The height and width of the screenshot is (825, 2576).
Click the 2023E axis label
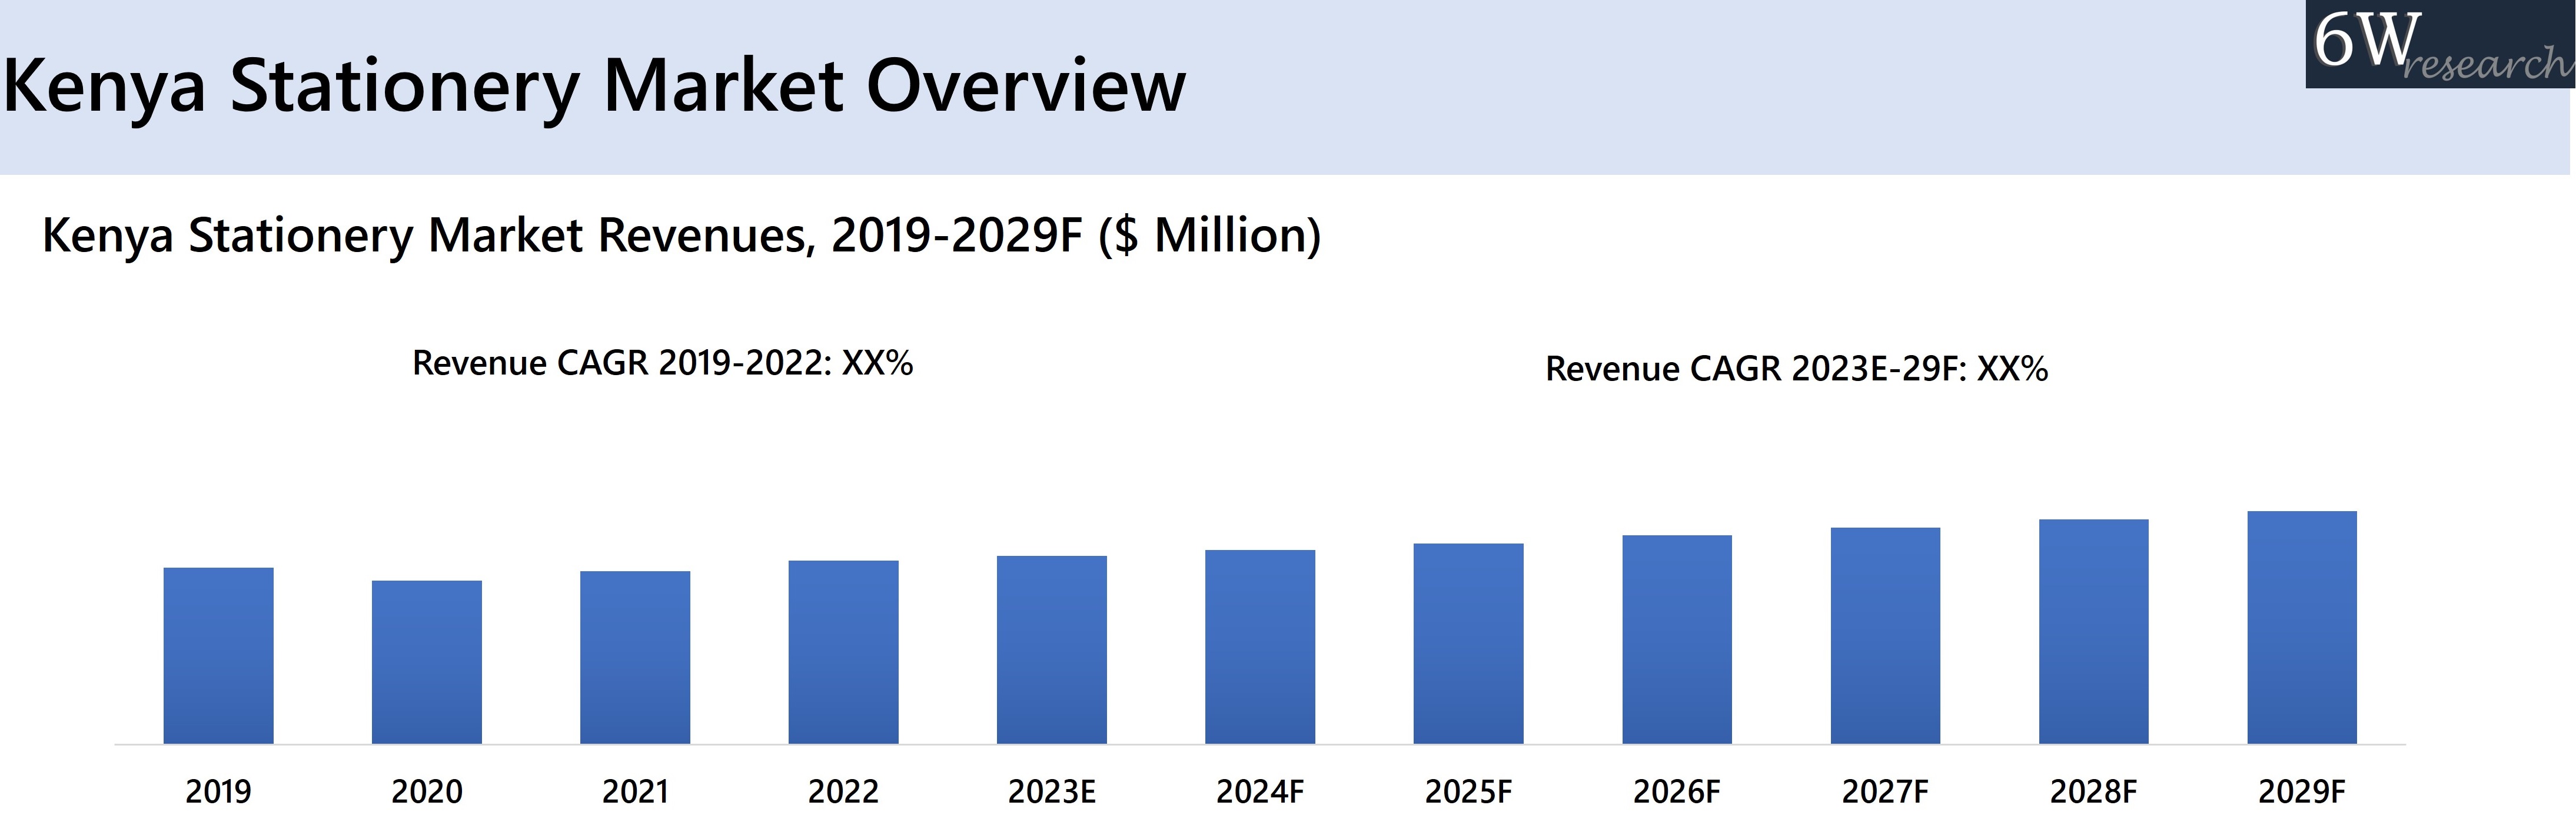[1052, 792]
